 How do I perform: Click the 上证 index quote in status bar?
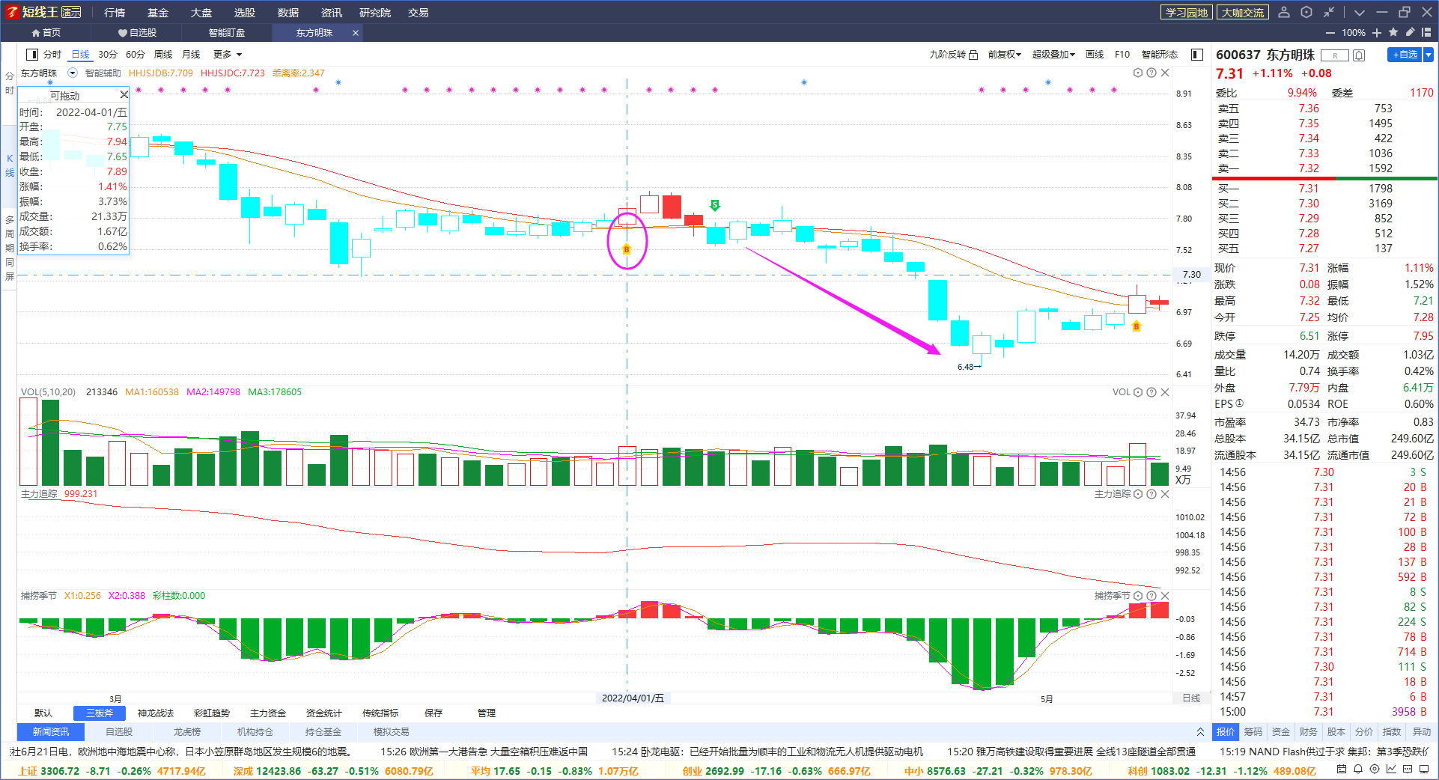pos(112,771)
